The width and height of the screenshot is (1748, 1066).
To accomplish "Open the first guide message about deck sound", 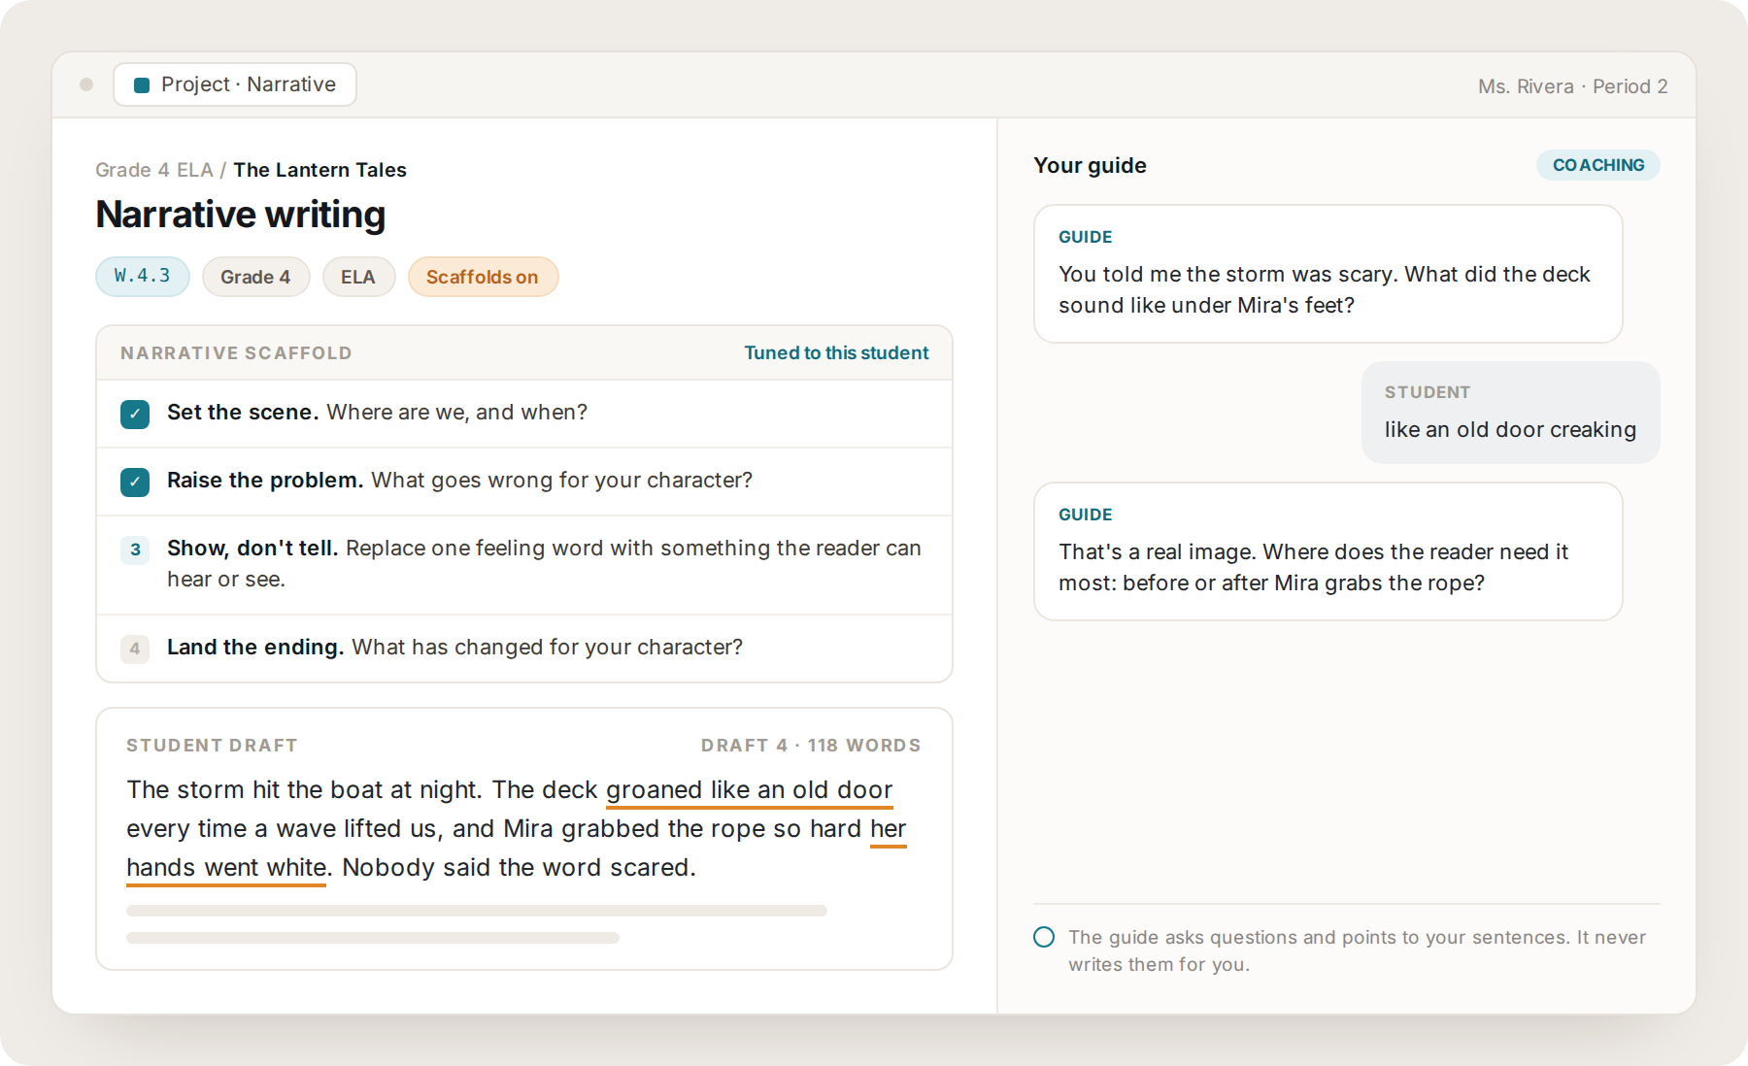I will (1328, 274).
